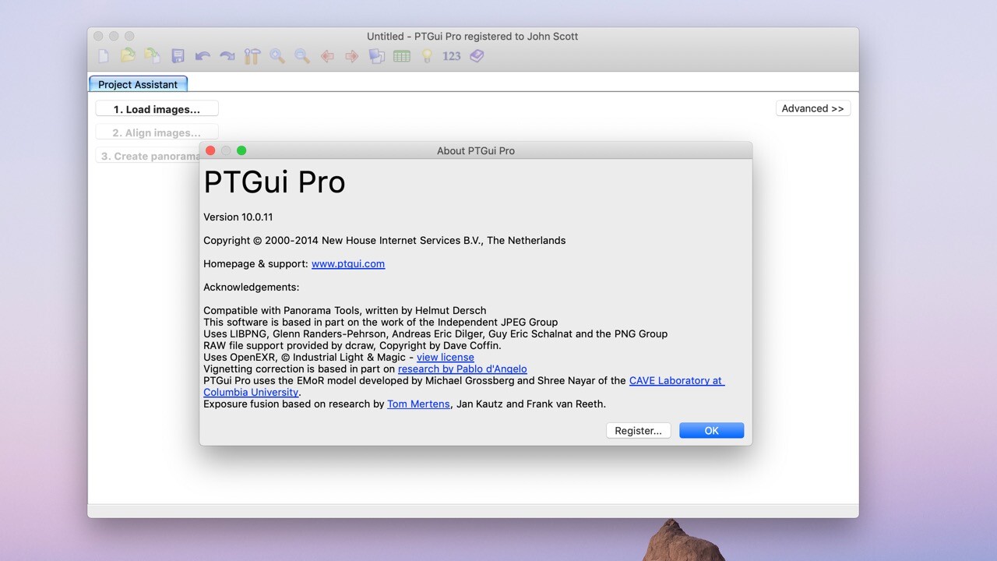
Task: Click the light bulb tips icon
Action: tap(426, 55)
